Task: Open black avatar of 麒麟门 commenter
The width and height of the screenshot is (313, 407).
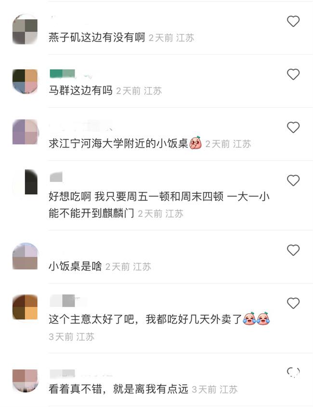Action: coord(25,182)
